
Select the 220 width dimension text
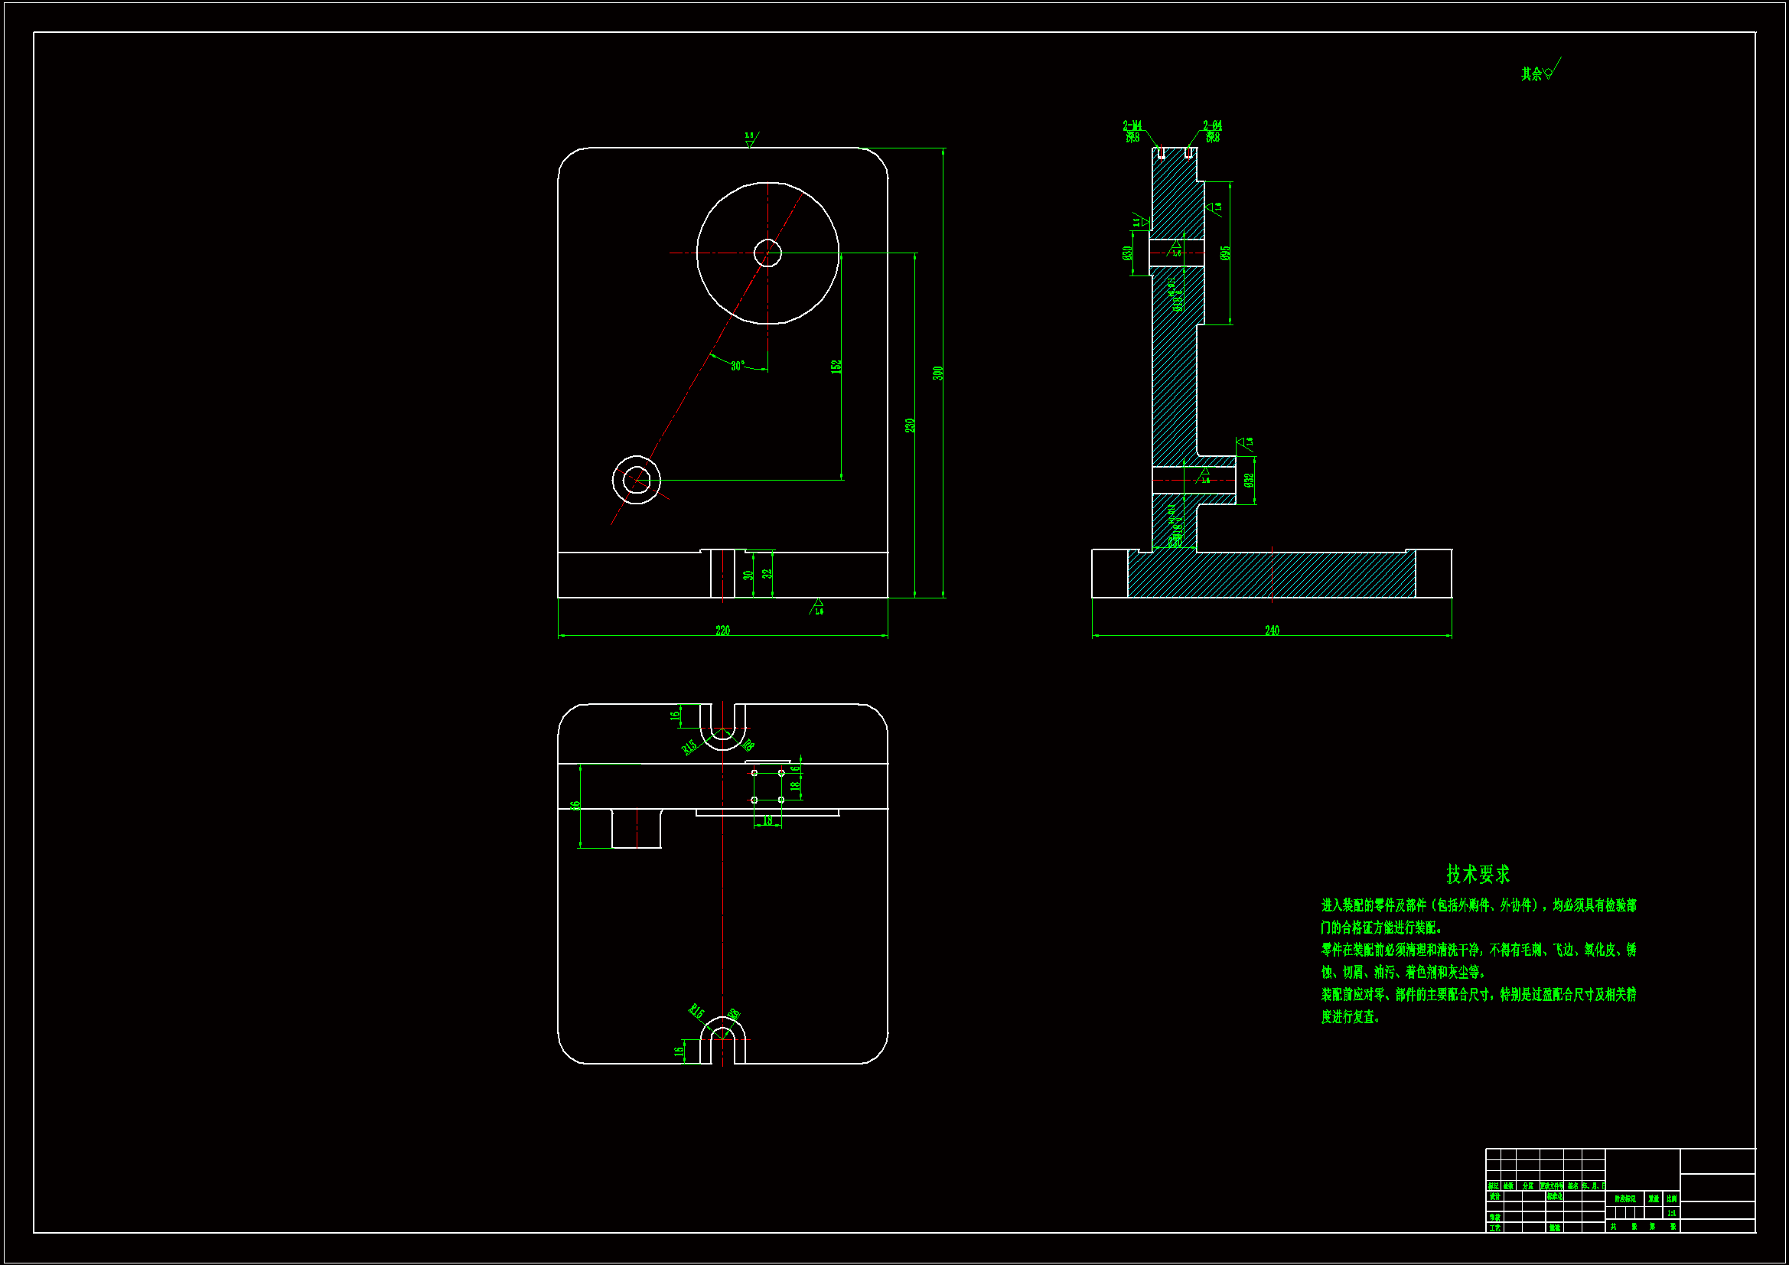[722, 630]
